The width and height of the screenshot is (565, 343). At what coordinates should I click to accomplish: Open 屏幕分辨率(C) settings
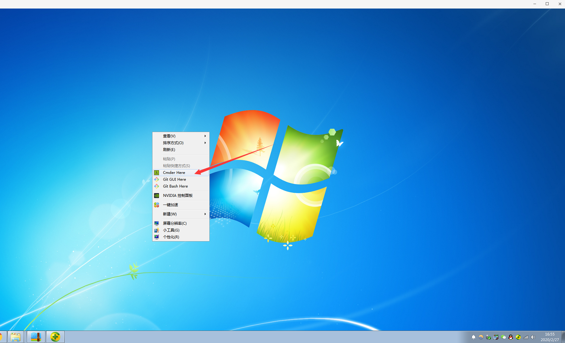(181, 224)
